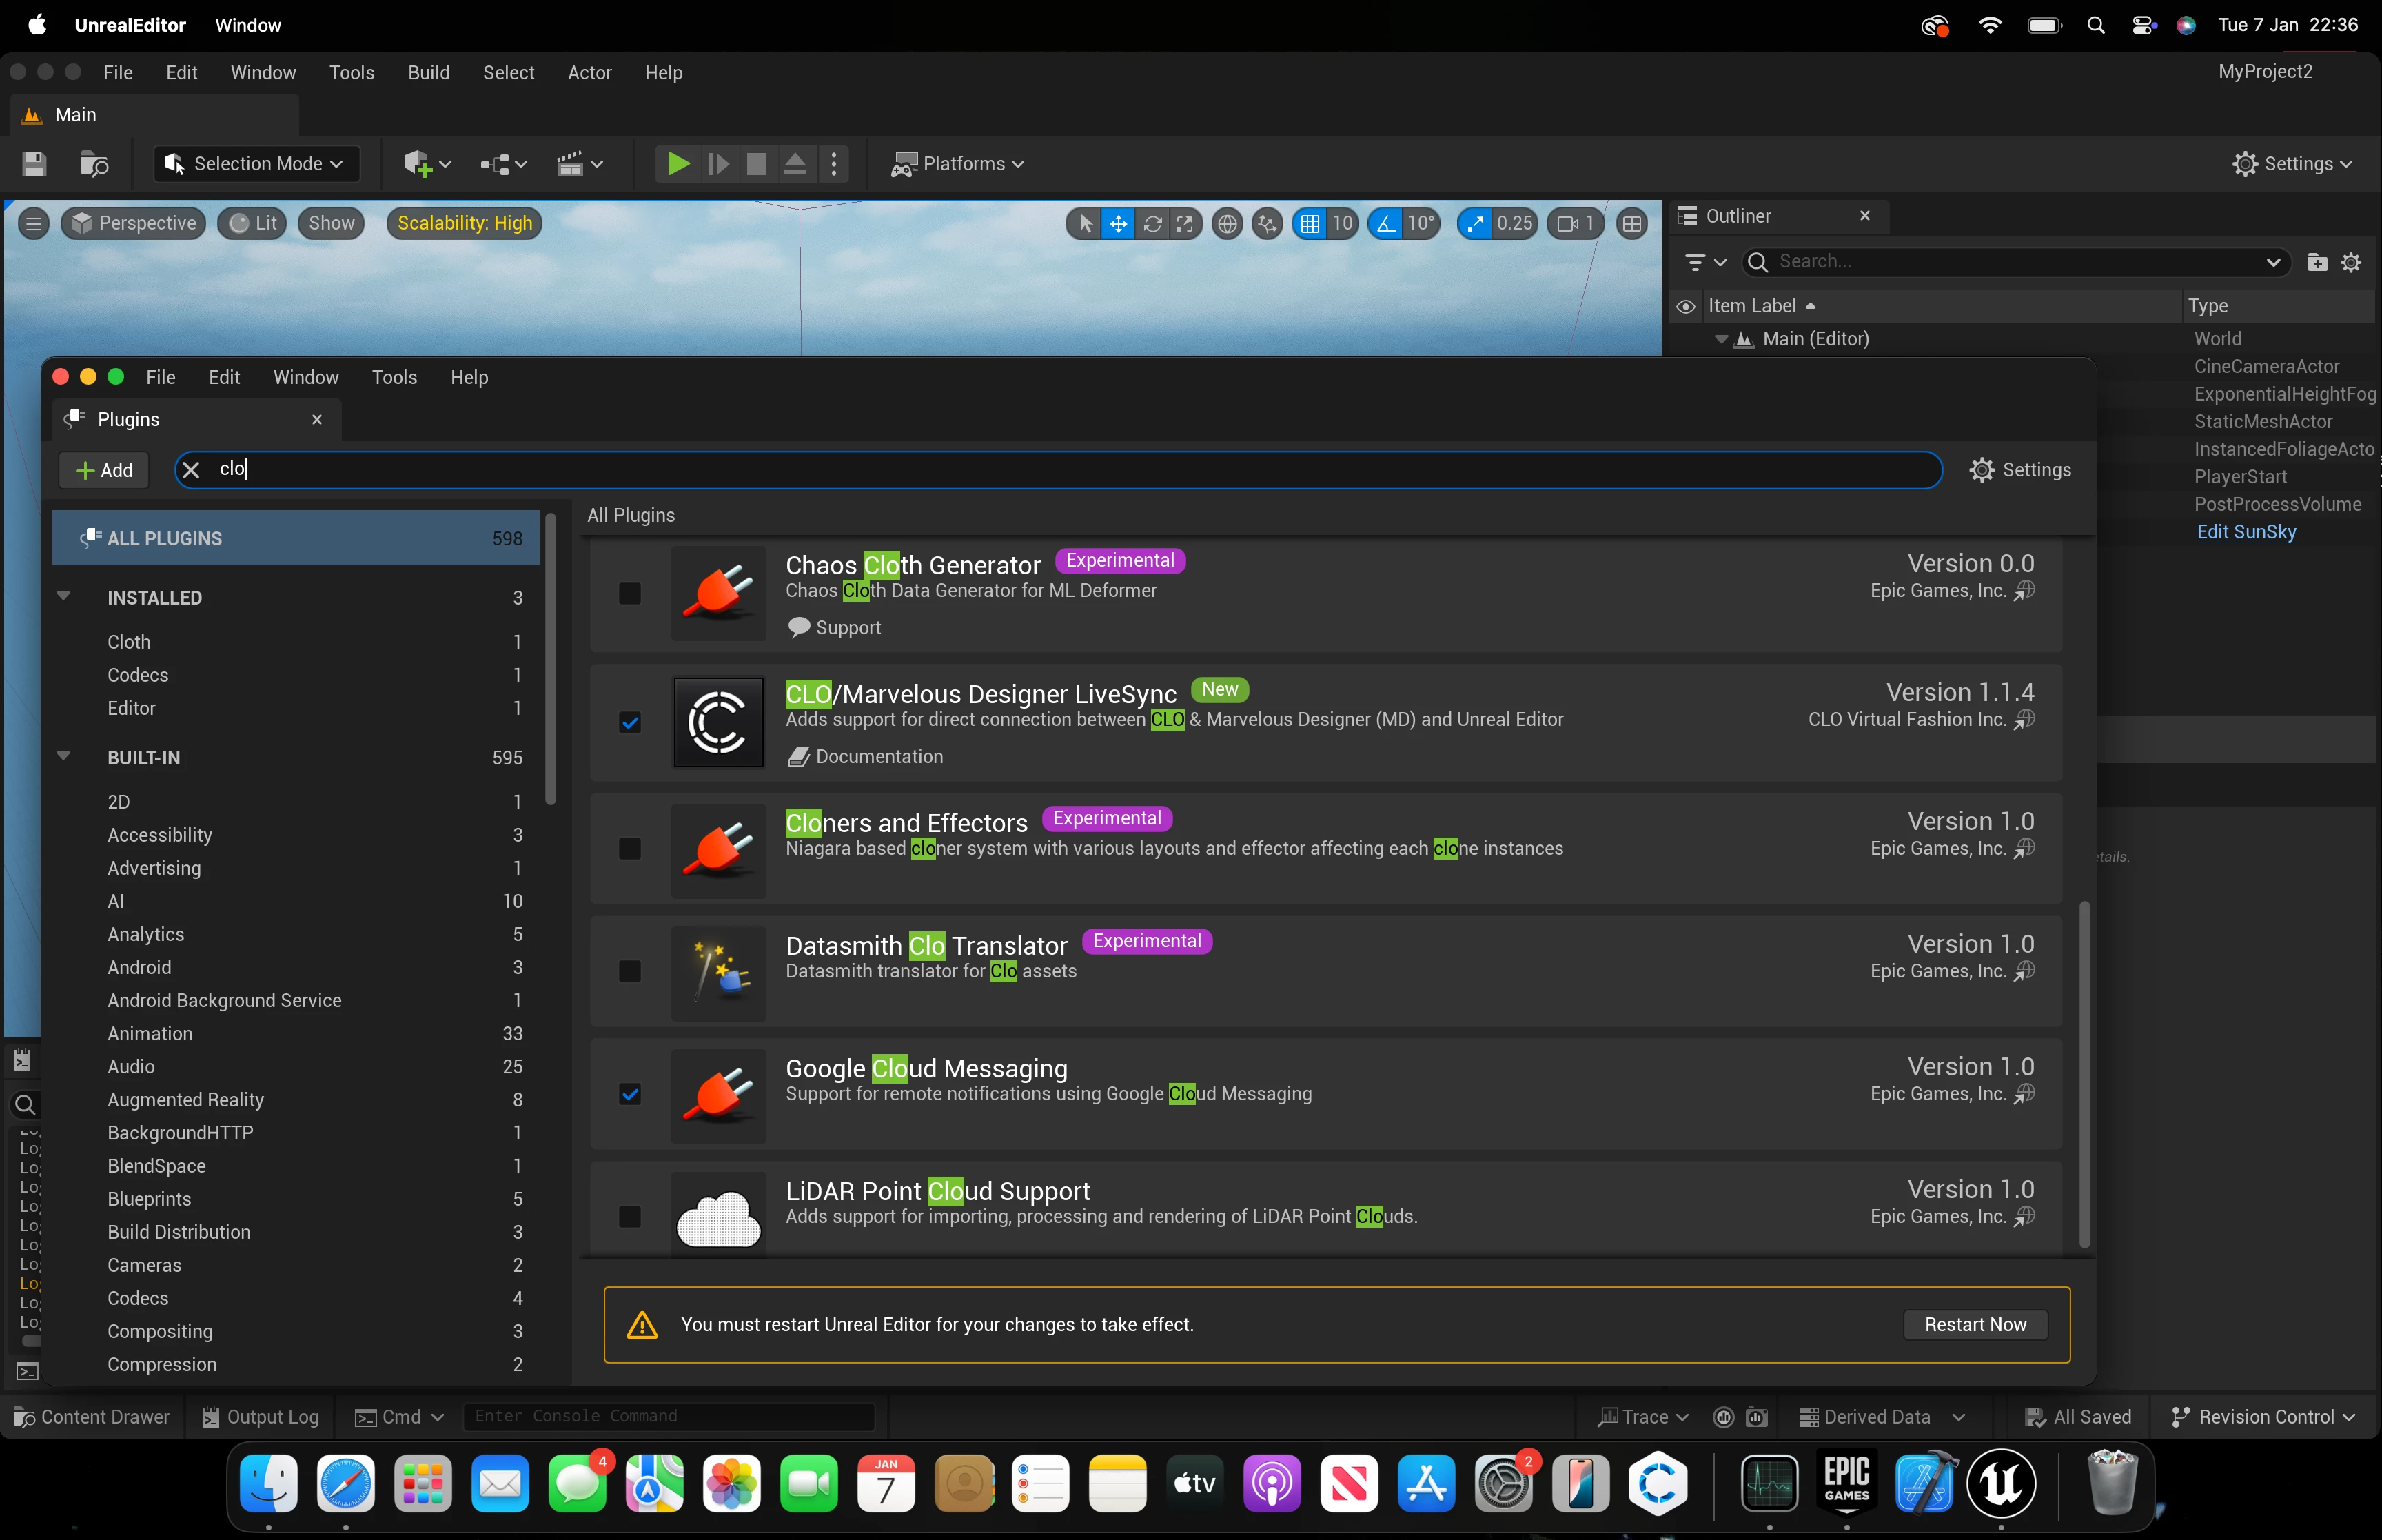Disable the Google Cloud Messaging plugin checkbox
This screenshot has width=2382, height=1540.
click(x=630, y=1094)
